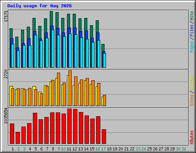Click day 4 on the x-axis
The height and width of the screenshot is (153, 196).
coord(30,149)
